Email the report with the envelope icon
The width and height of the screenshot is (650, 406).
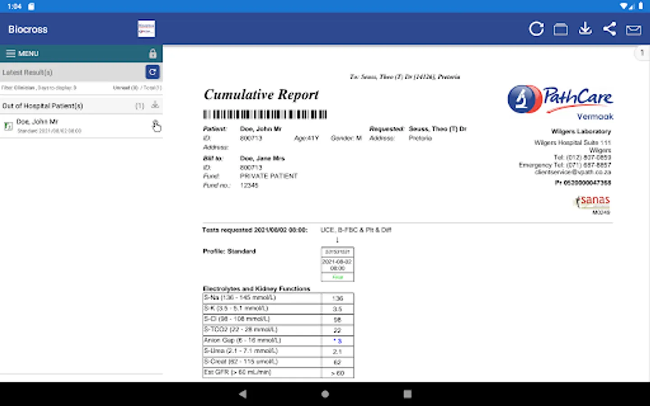pos(633,30)
